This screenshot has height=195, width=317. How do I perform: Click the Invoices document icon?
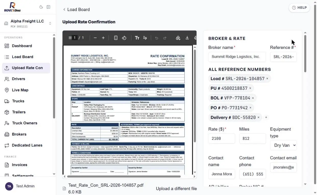7,165
